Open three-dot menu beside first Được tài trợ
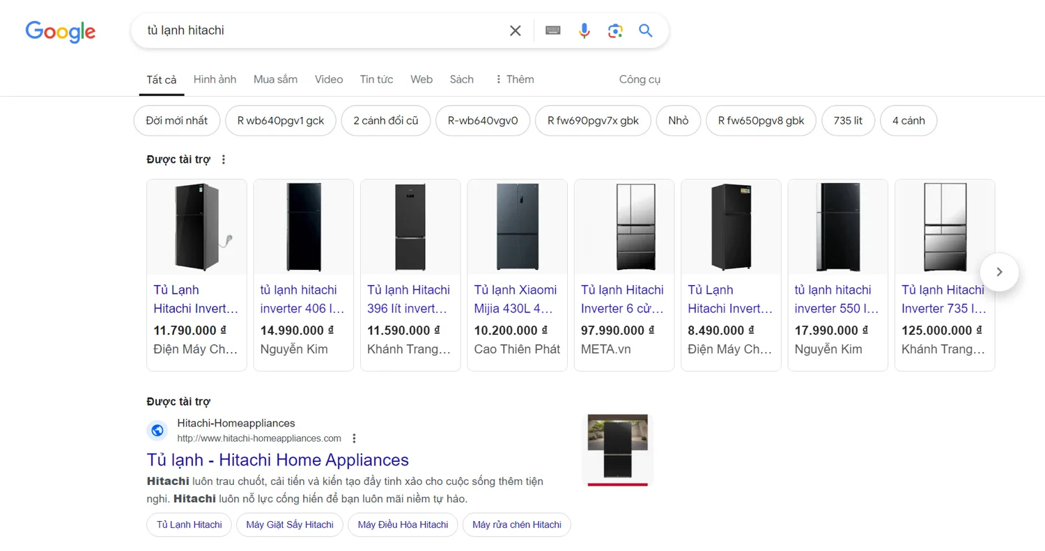 tap(224, 159)
